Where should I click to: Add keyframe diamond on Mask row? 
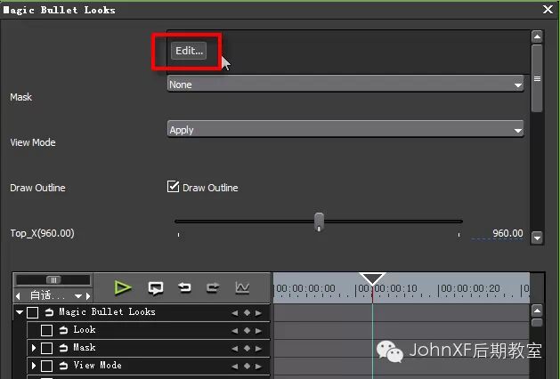click(247, 349)
